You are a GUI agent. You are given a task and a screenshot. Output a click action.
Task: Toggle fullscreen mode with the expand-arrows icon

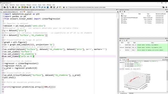pyautogui.click(x=54, y=7)
